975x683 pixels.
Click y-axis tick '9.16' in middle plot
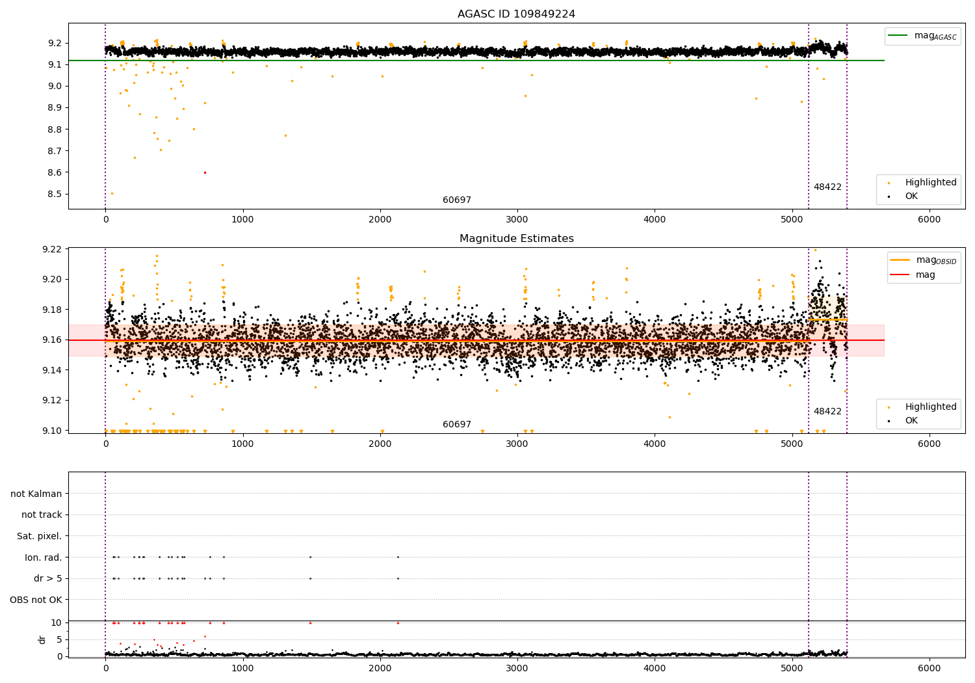tap(53, 340)
